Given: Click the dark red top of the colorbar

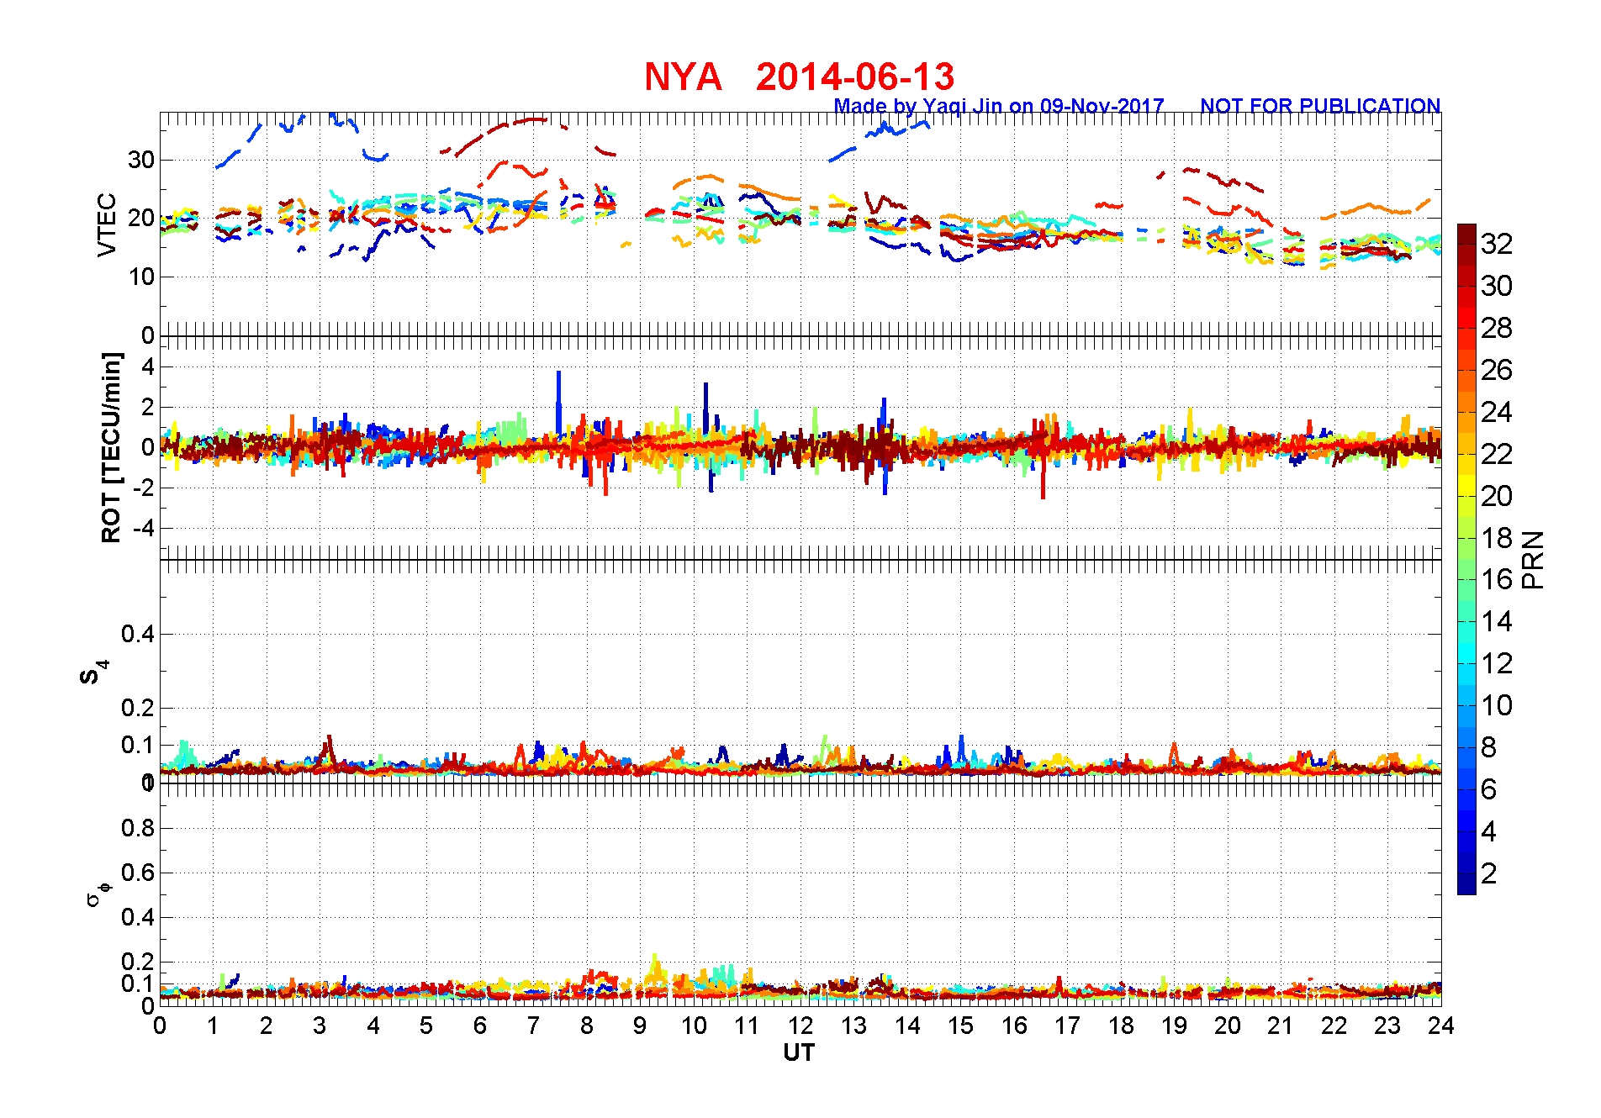Looking at the screenshot, I should (1466, 234).
